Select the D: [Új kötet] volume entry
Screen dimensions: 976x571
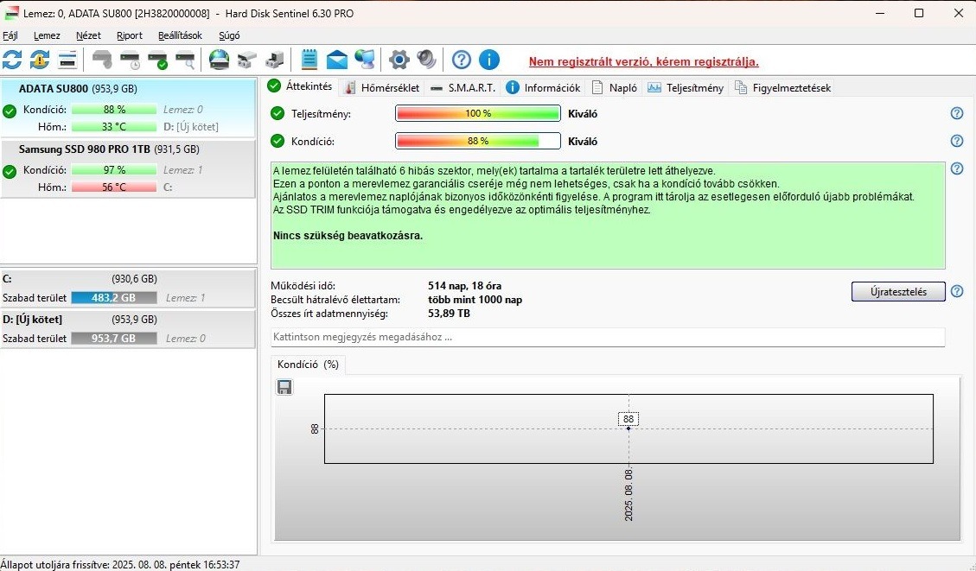coord(128,328)
